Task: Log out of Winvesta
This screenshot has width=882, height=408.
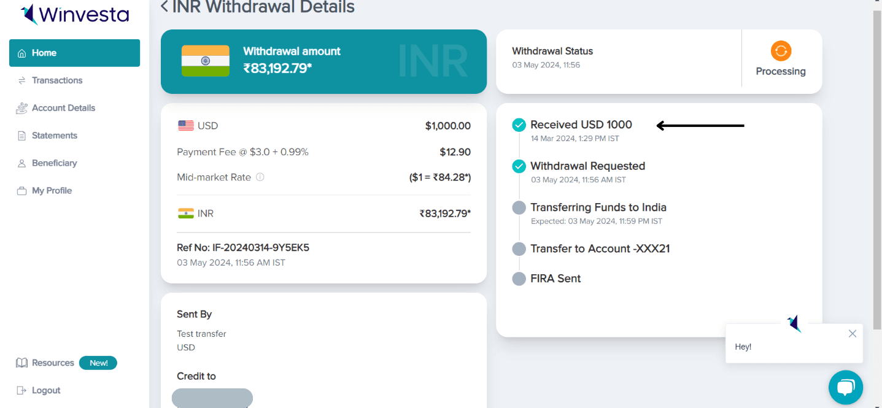Action: [x=45, y=390]
